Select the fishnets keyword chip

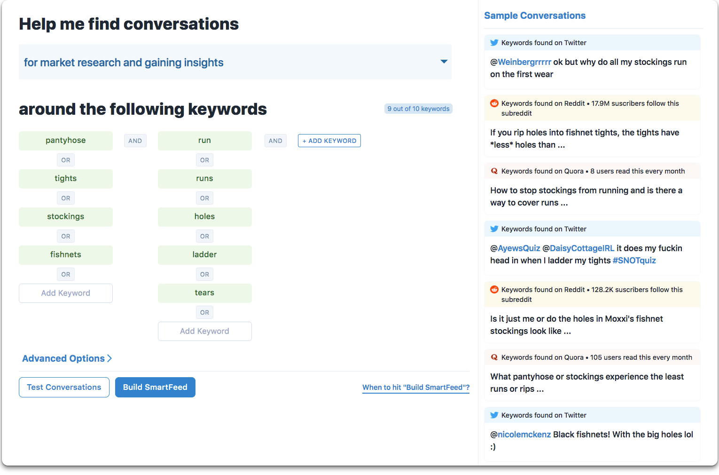coord(66,255)
